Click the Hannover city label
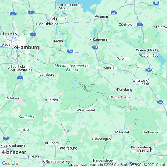The width and height of the screenshot is (167, 167). pos(14,152)
